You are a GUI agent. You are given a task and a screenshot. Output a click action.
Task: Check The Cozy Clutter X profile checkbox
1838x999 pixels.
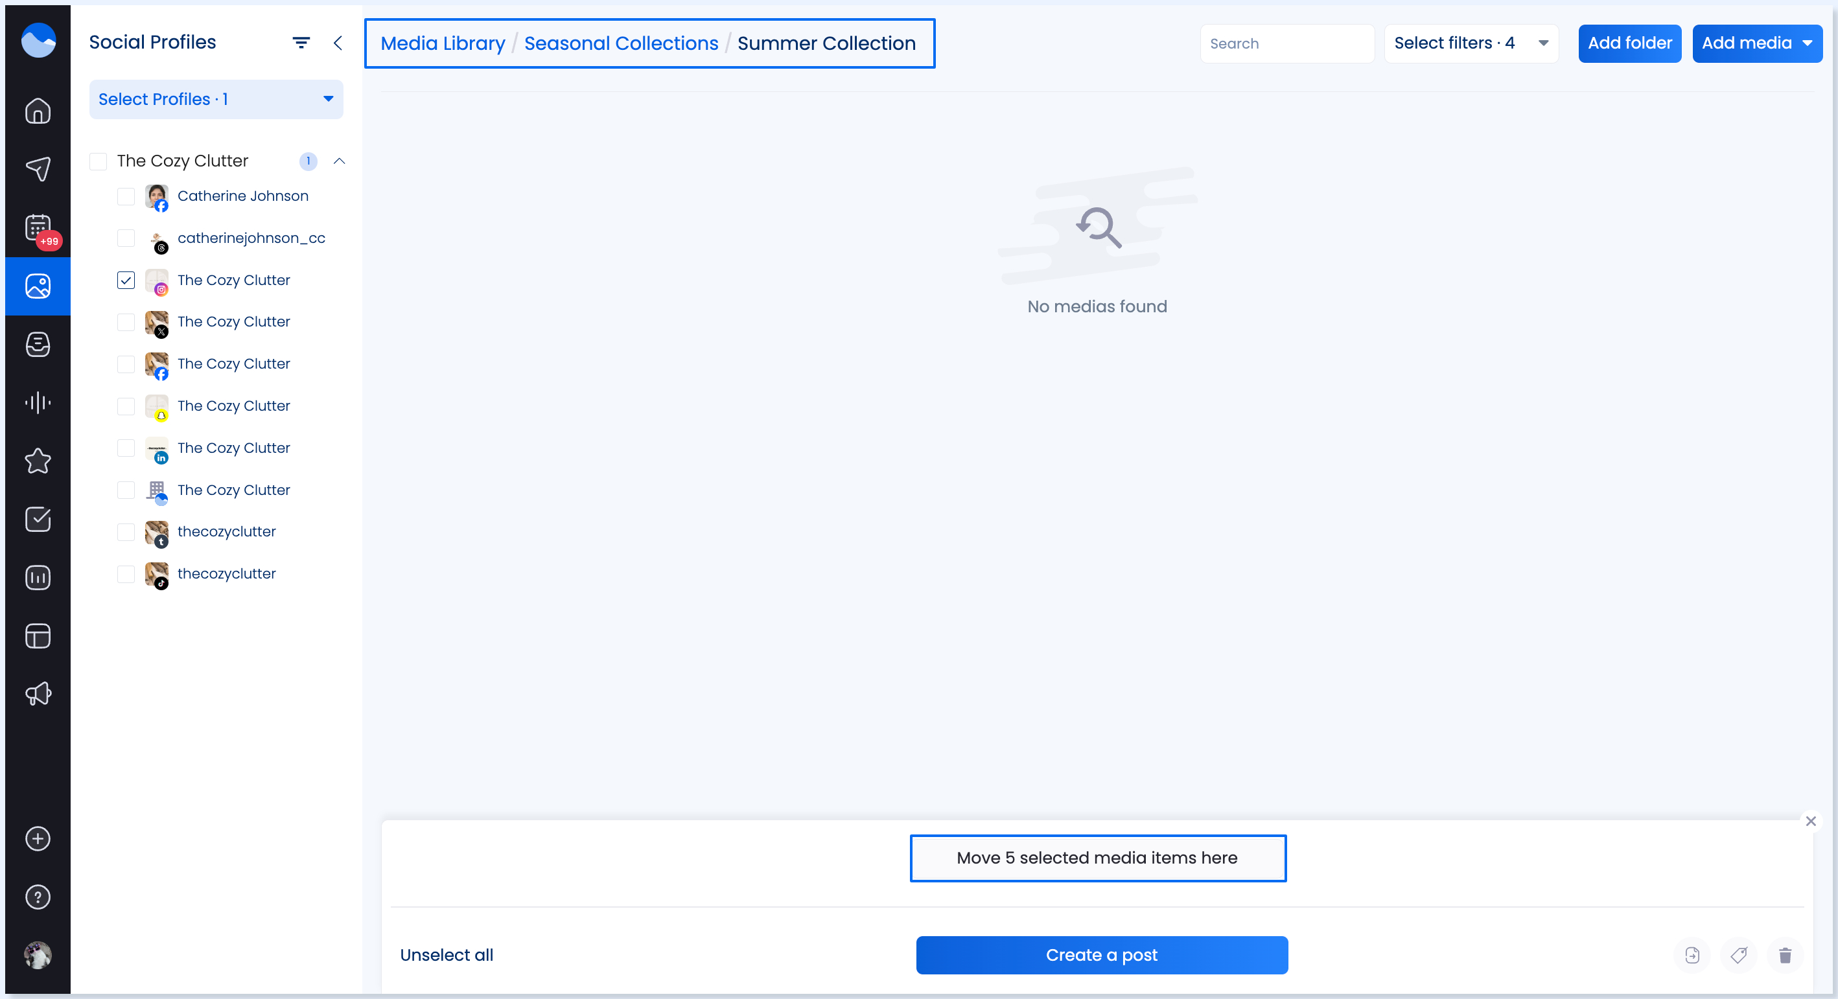[x=126, y=322]
